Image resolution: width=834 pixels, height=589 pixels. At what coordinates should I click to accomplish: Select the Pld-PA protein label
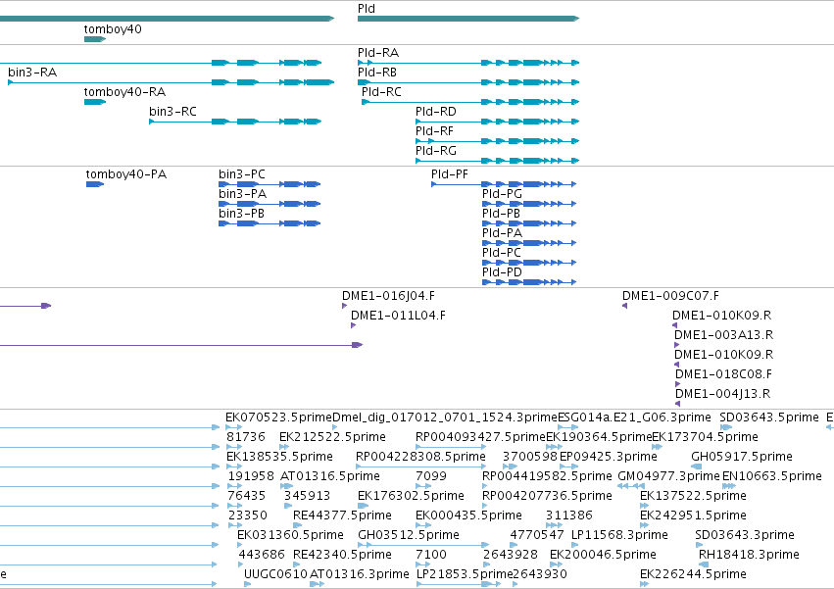point(502,233)
